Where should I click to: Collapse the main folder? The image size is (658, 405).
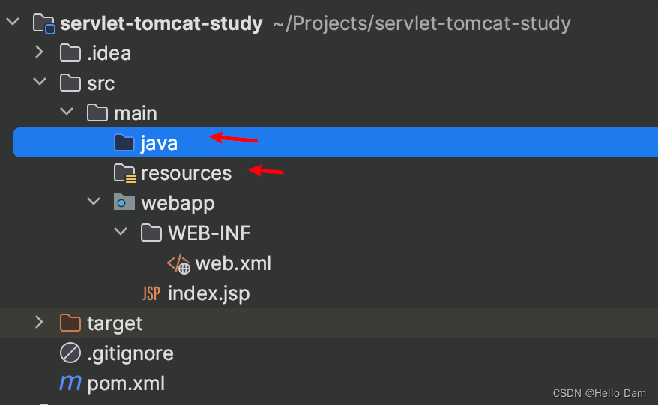67,111
